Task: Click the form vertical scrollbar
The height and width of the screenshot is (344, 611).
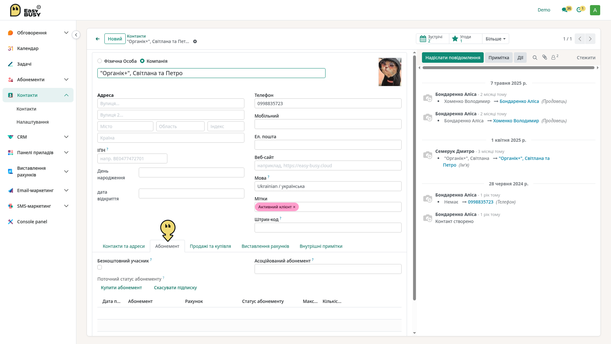Action: pos(414,178)
